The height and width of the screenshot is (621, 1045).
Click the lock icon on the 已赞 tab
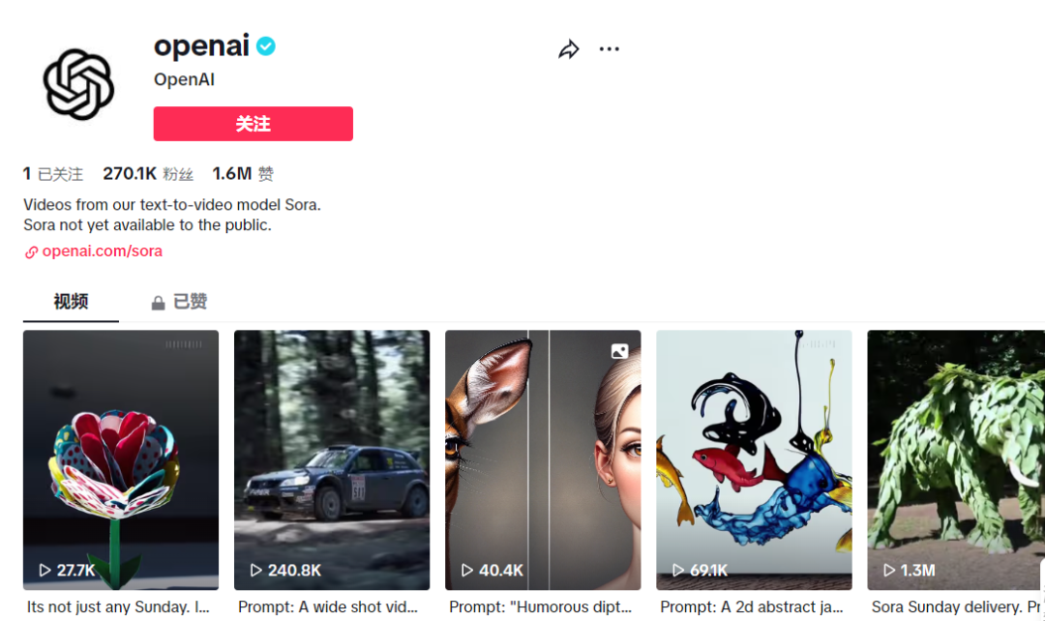pyautogui.click(x=158, y=303)
